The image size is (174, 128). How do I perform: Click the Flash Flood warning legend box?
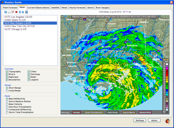112,113
